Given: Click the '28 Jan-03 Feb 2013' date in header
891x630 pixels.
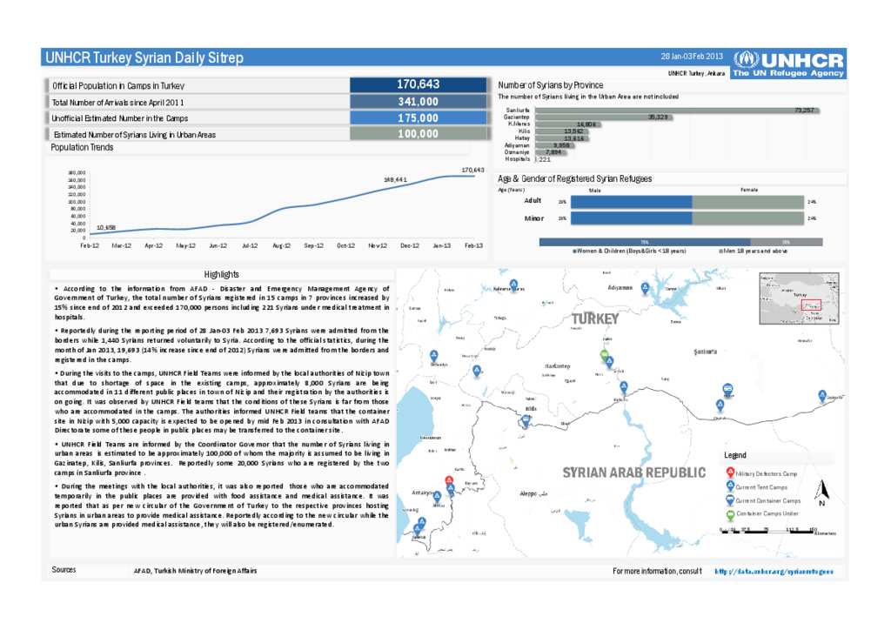Looking at the screenshot, I should (x=692, y=57).
